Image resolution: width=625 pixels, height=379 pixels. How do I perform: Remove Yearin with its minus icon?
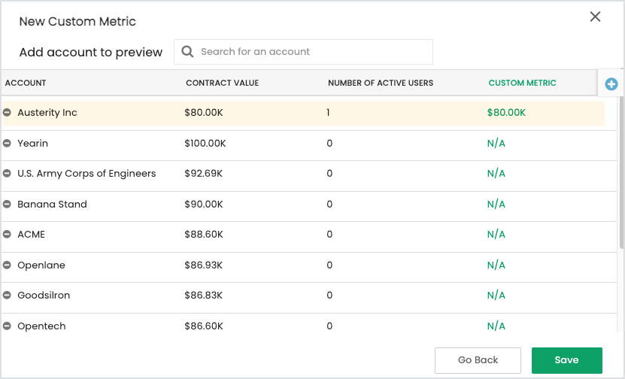(7, 143)
